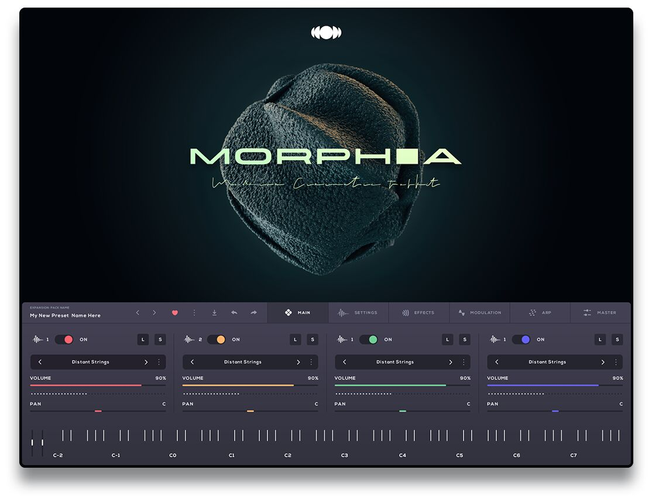Viewport: 652px width, 497px height.
Task: Favorite the preset with the heart icon
Action: point(174,313)
